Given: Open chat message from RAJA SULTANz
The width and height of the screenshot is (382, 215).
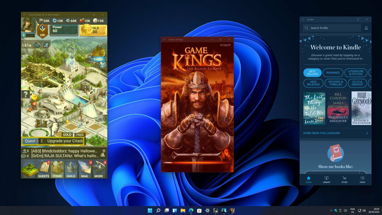Looking at the screenshot, I should (x=64, y=156).
